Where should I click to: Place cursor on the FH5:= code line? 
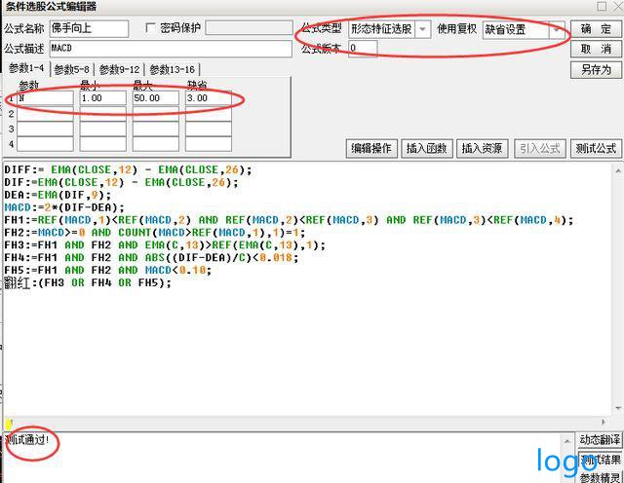point(108,271)
